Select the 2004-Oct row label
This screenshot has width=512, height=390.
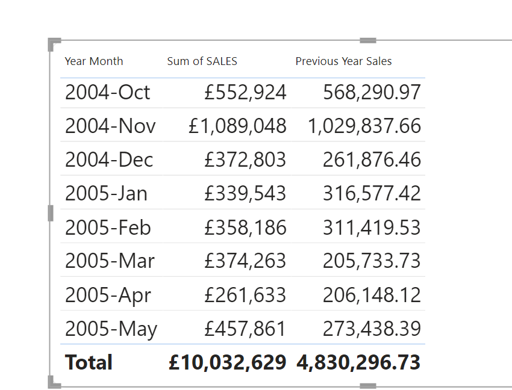tap(107, 92)
